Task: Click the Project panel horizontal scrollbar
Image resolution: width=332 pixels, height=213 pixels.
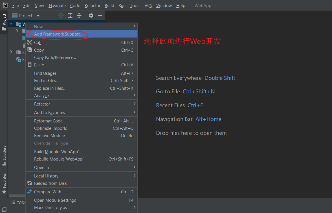Action: coord(17,196)
